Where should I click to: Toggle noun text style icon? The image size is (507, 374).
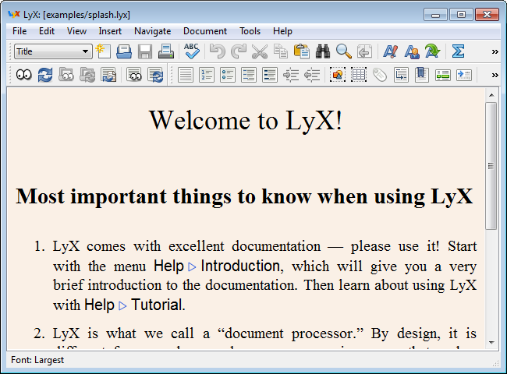coord(412,51)
